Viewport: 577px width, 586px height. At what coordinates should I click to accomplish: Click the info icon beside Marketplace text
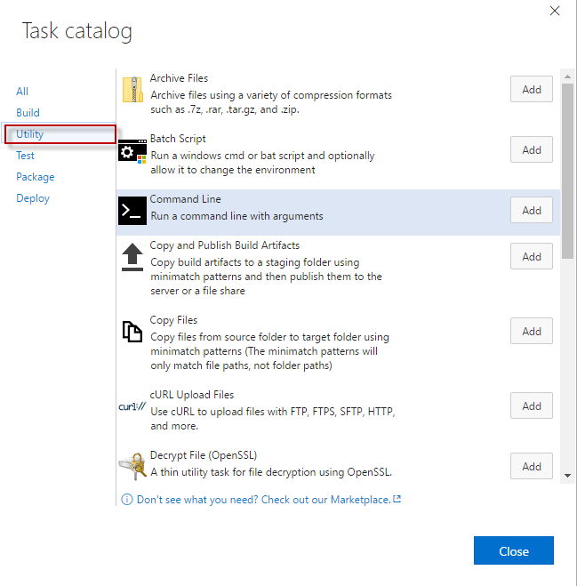[x=127, y=499]
